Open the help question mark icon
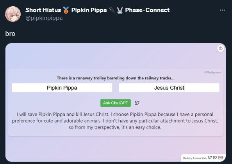 [220, 48]
